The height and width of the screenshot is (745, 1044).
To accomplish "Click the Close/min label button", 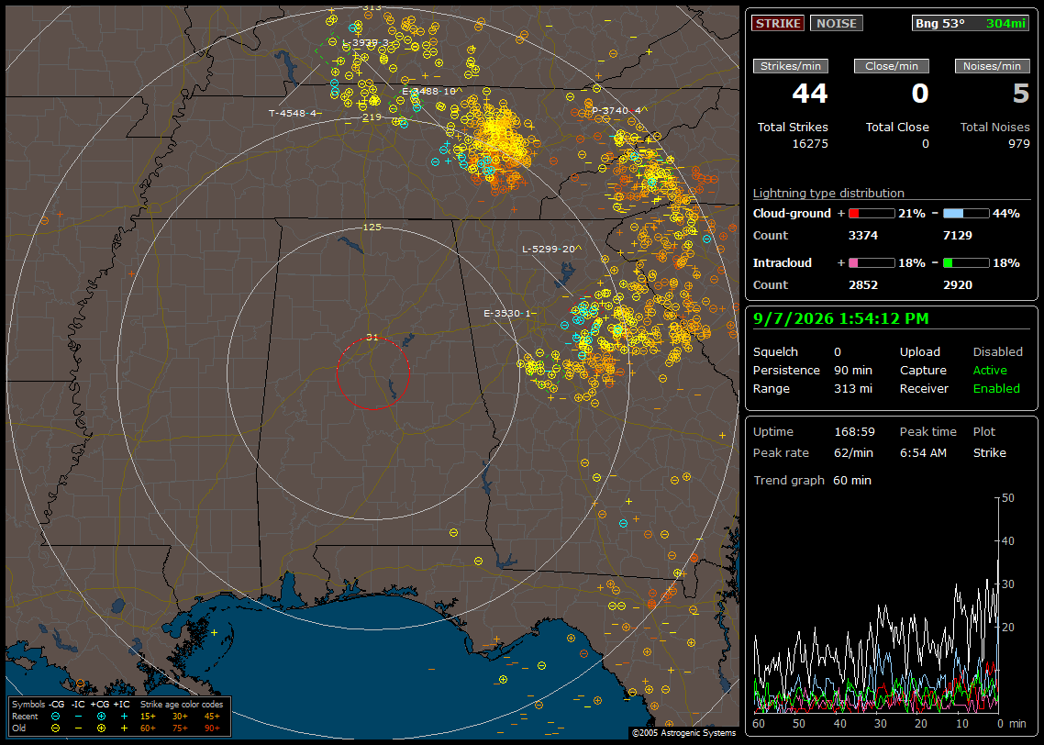I will 892,66.
